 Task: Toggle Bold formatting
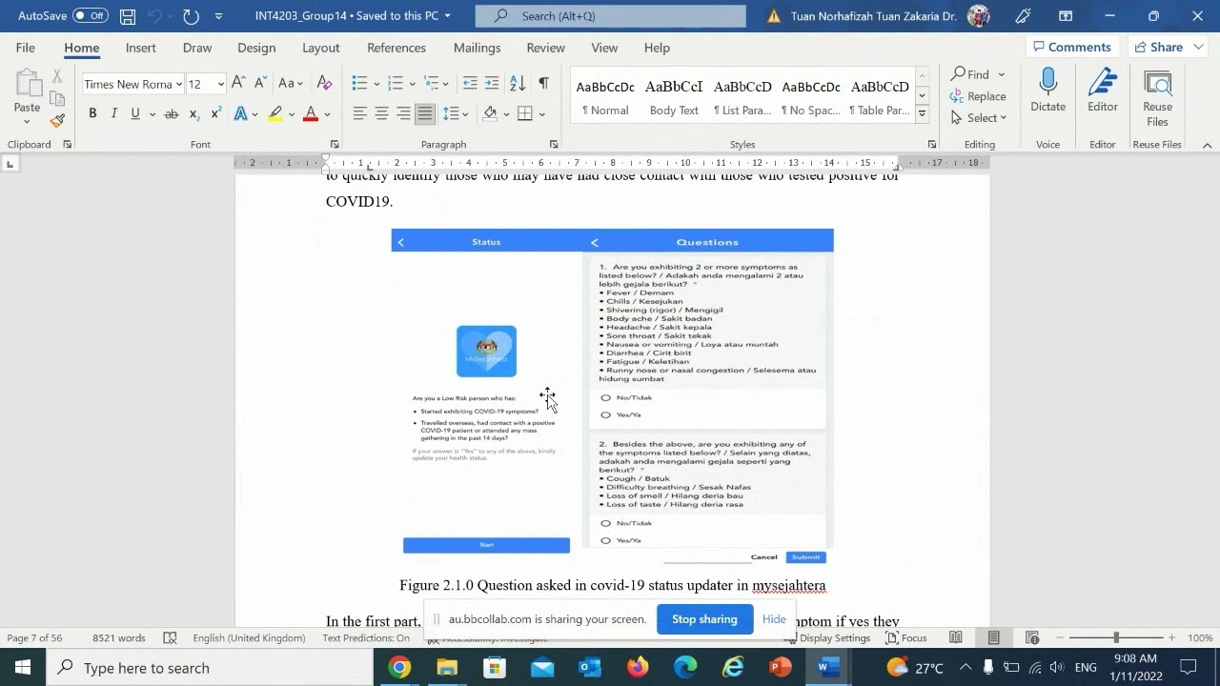[x=92, y=113]
